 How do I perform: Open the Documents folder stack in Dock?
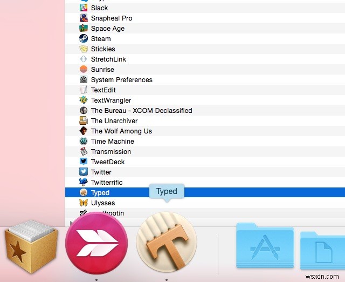point(322,251)
